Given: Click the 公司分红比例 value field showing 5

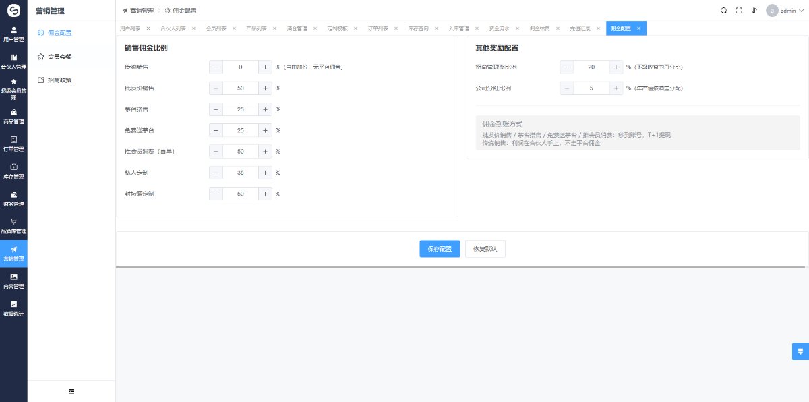Looking at the screenshot, I should pyautogui.click(x=592, y=88).
